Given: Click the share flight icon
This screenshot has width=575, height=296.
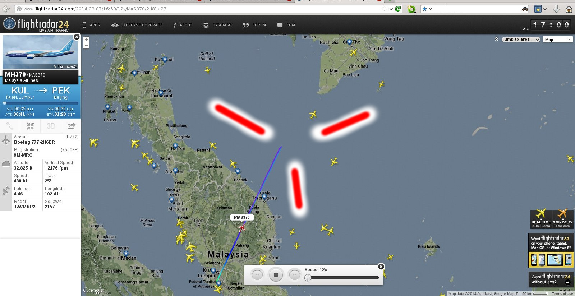Looking at the screenshot, I should click(71, 126).
